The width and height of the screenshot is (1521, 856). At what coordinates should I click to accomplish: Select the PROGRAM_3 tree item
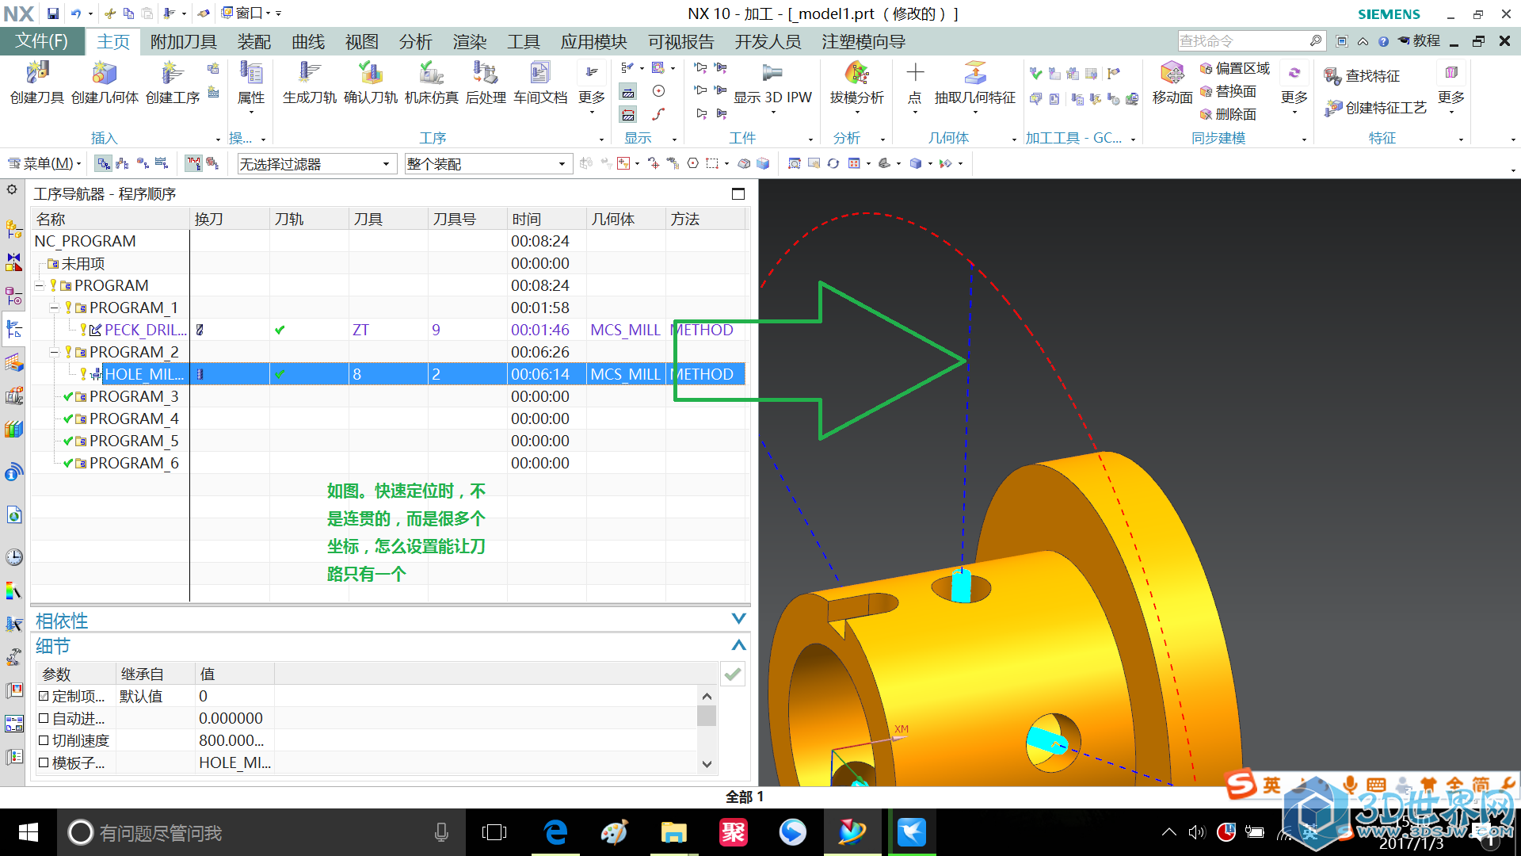[x=134, y=396]
